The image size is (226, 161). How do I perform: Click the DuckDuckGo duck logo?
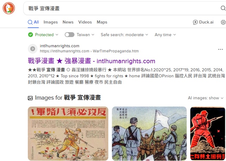tap(9, 8)
